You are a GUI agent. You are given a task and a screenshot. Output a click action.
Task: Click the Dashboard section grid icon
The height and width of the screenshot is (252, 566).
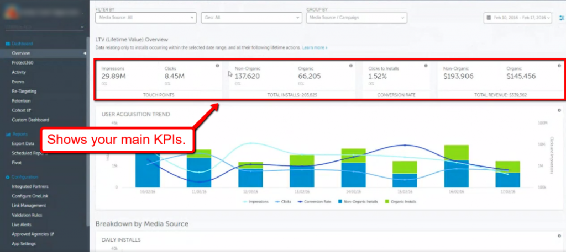tap(8, 44)
